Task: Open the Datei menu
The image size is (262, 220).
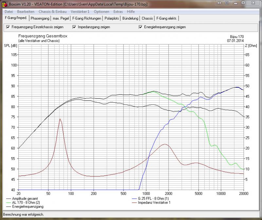Action: point(9,11)
